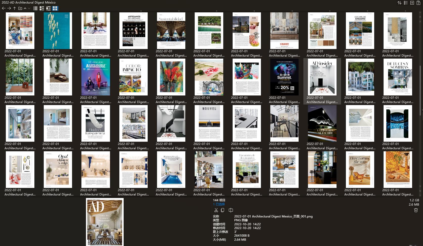
Task: Open the next-item chevron down control
Action: click(x=29, y=8)
